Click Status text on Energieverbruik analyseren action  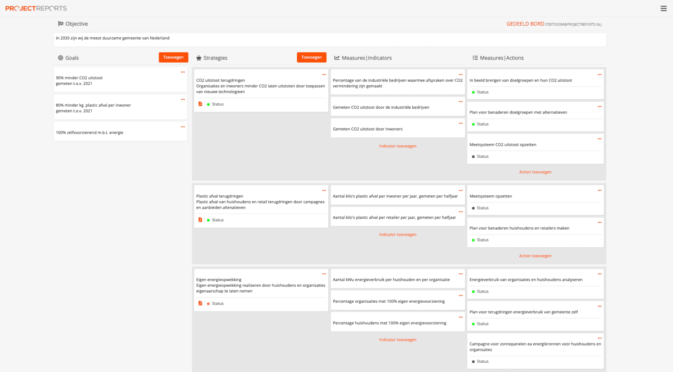pyautogui.click(x=482, y=291)
